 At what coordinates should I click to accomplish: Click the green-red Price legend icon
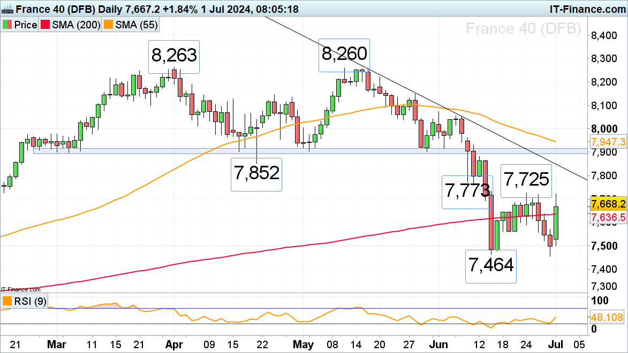click(7, 25)
